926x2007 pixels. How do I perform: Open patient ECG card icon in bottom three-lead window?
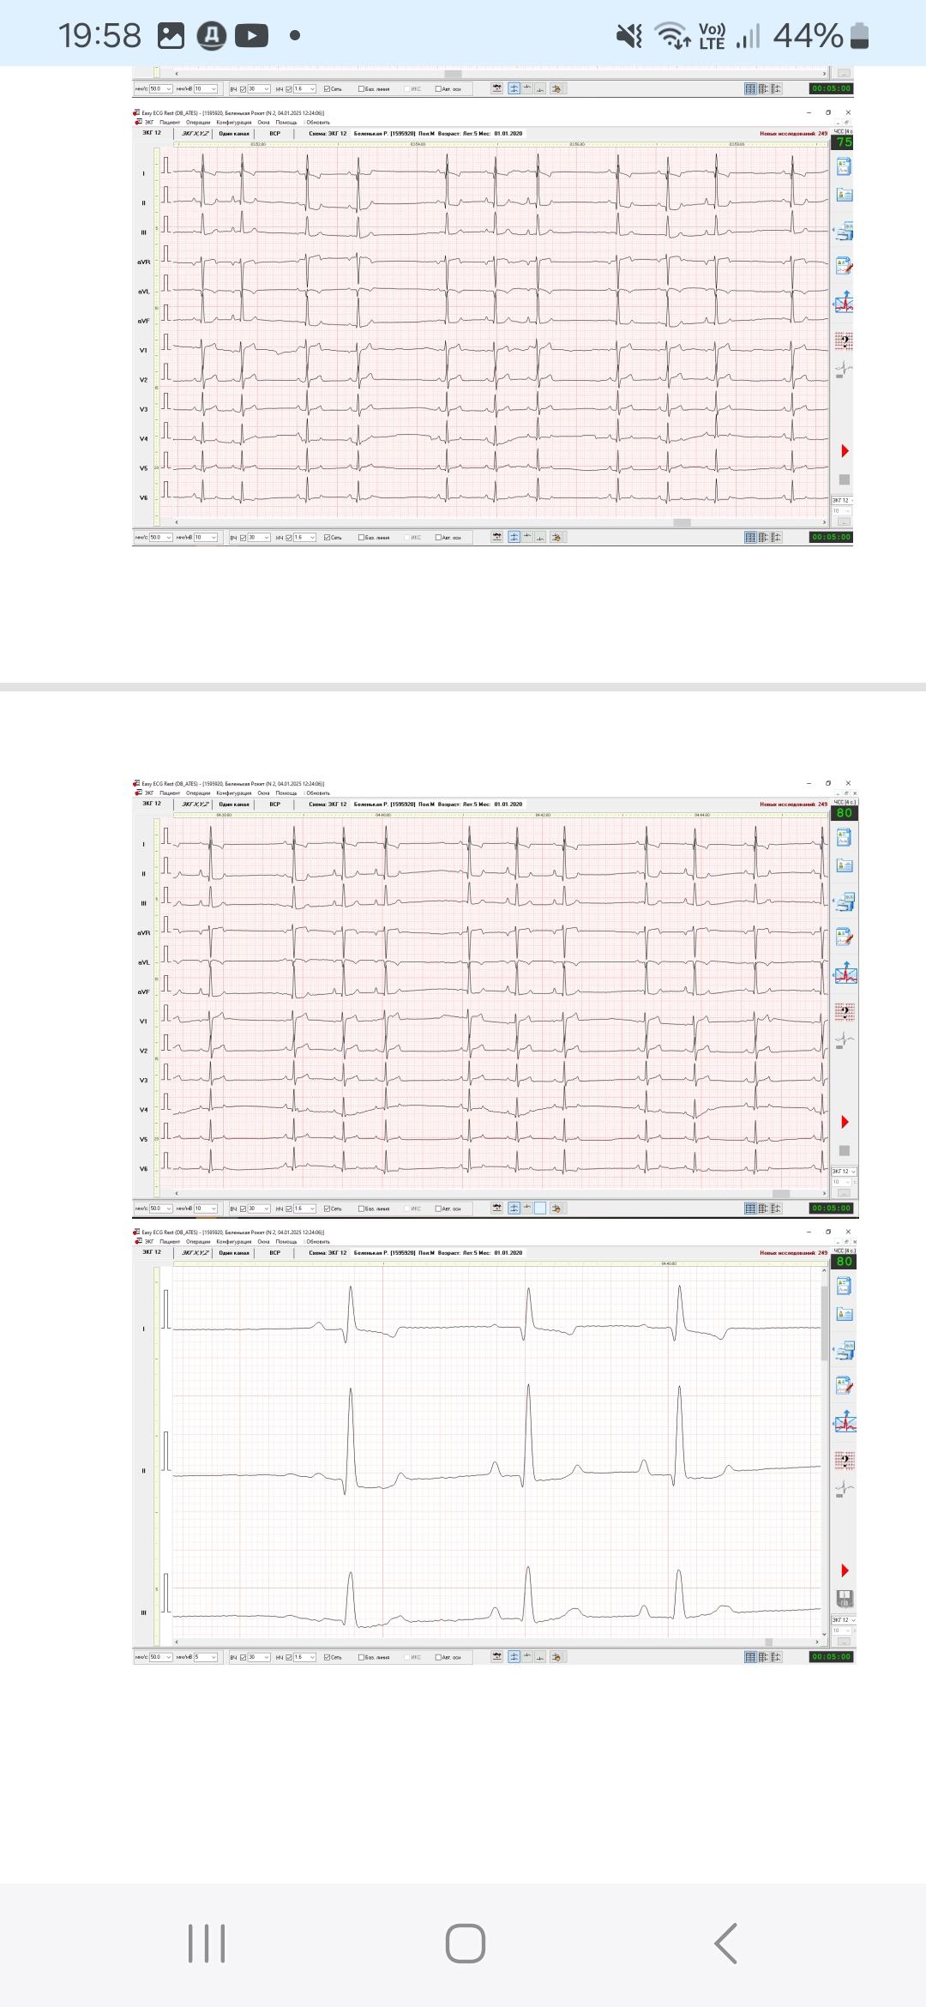(845, 1286)
